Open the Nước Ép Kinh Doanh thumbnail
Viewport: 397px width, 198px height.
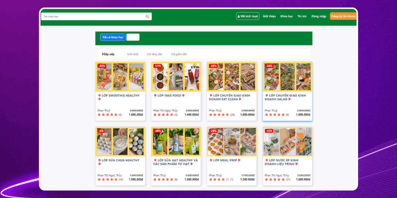click(287, 142)
